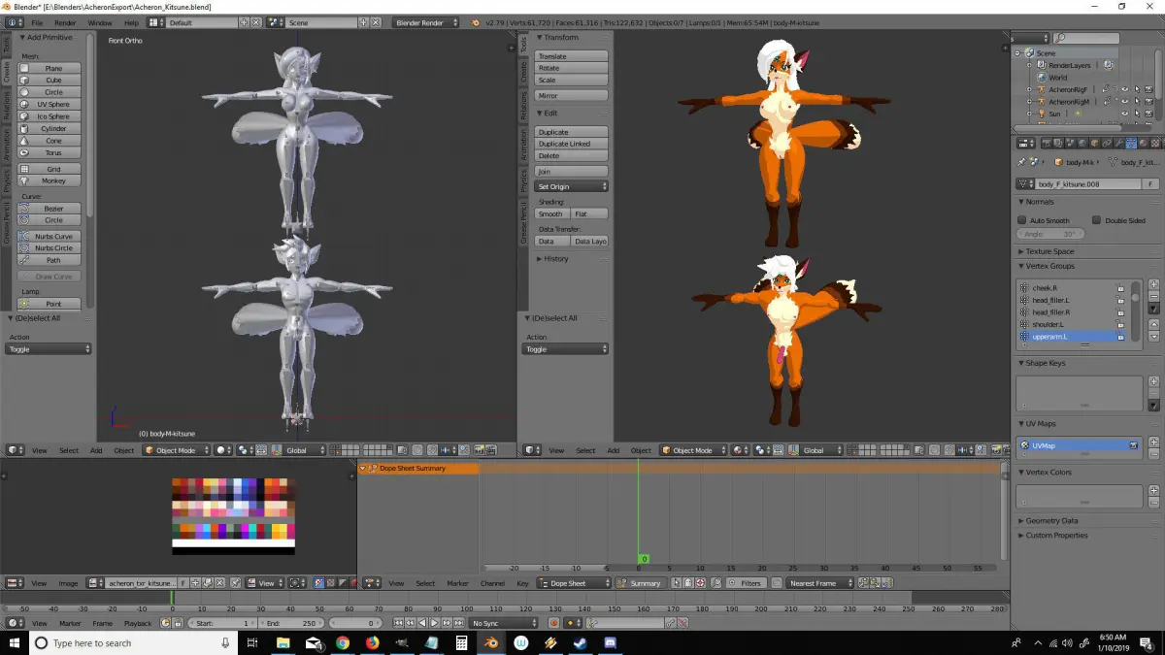
Task: Open the Window menu
Action: (x=99, y=22)
